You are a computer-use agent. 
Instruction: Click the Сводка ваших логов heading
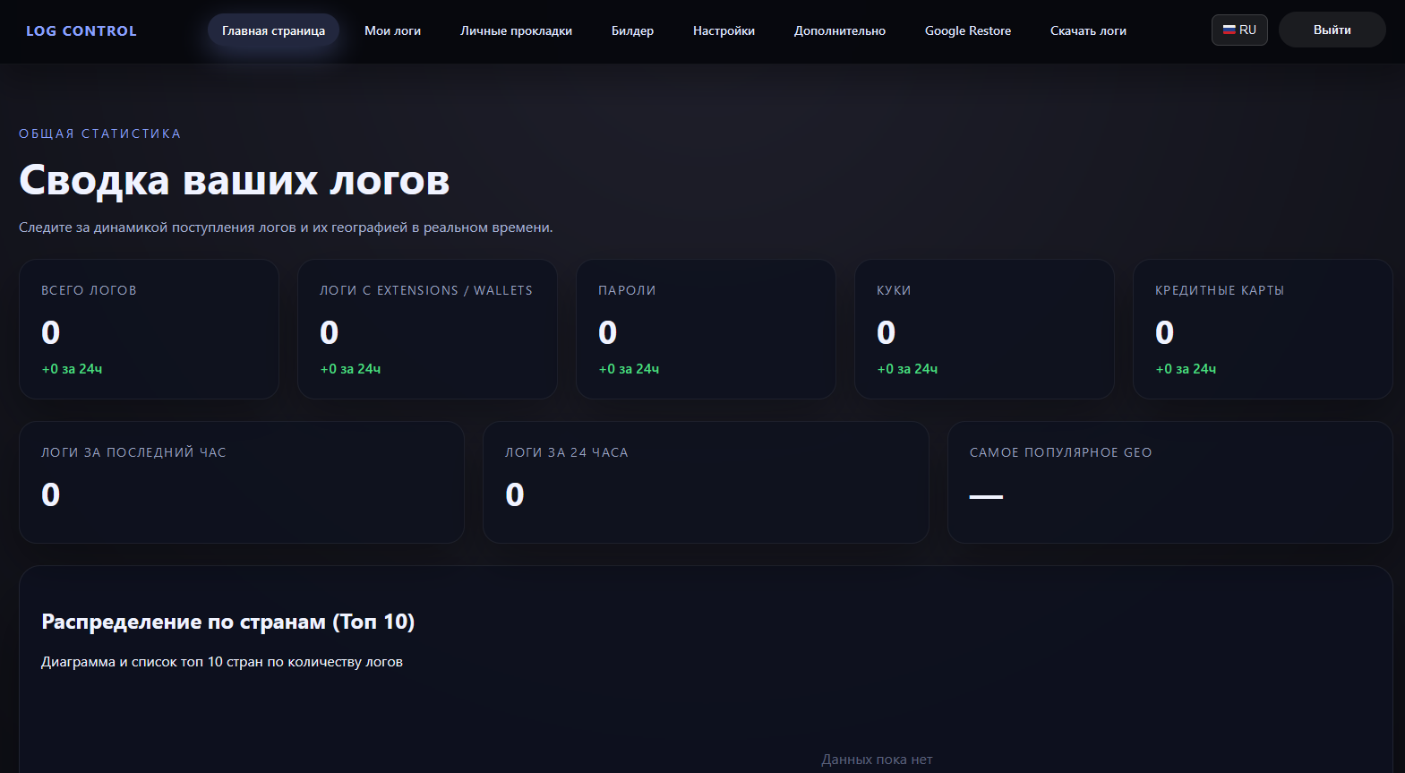click(x=235, y=180)
